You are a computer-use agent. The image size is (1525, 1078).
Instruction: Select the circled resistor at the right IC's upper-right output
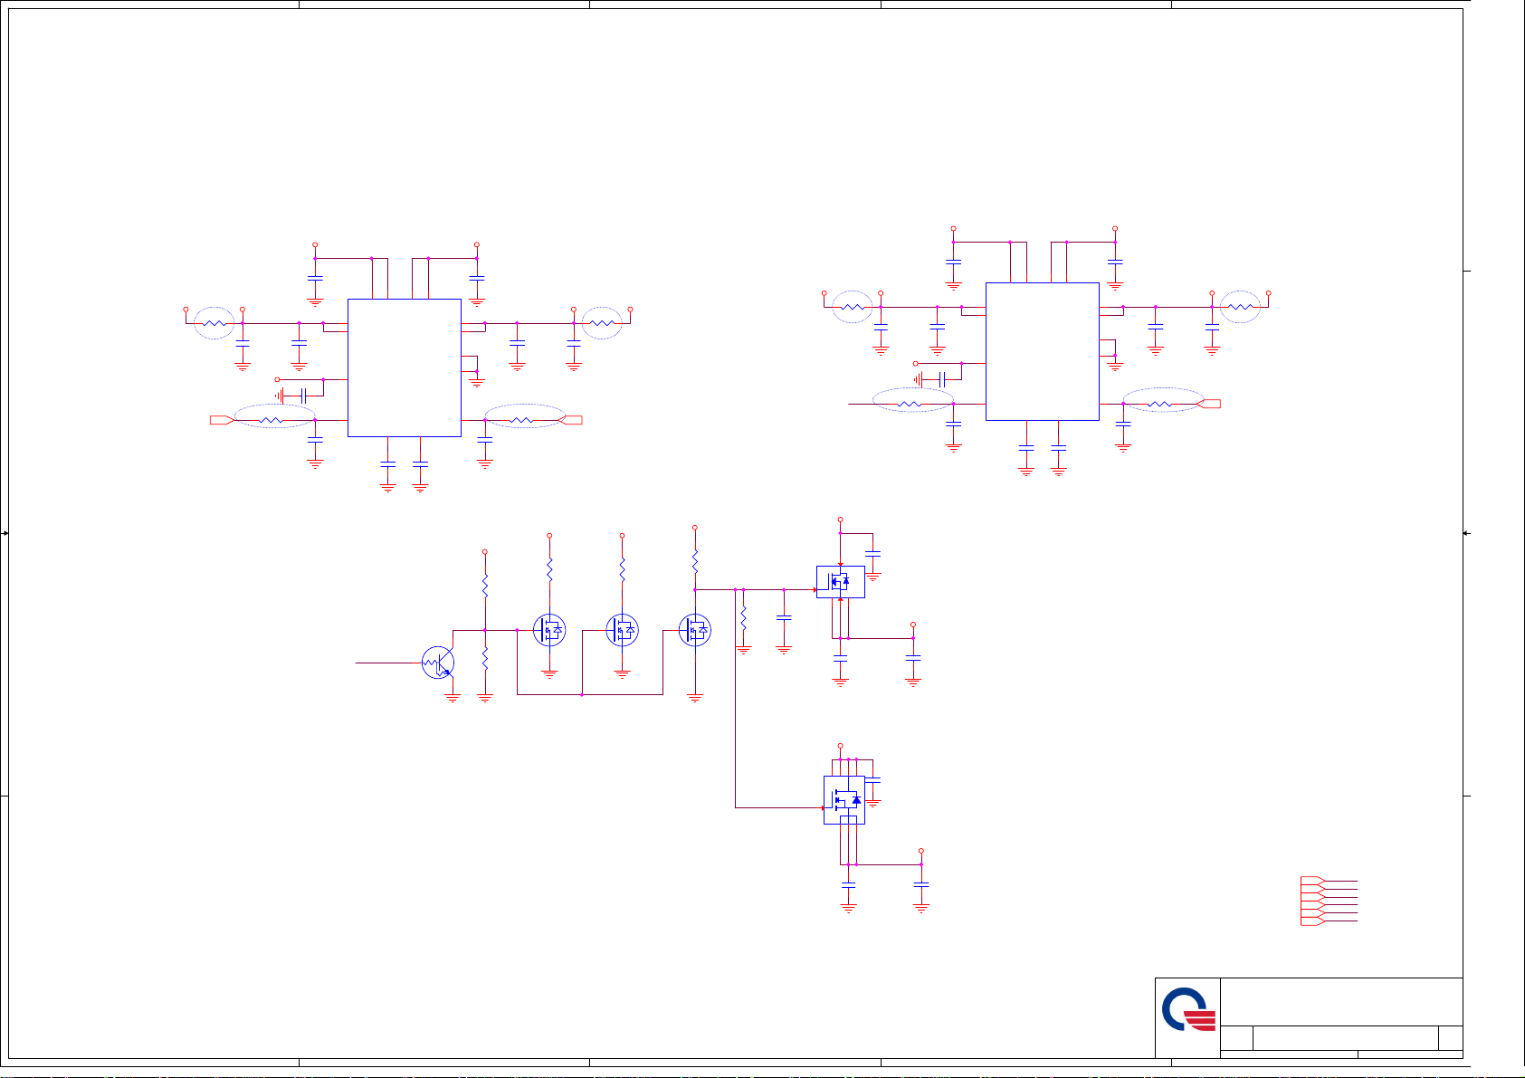1240,307
